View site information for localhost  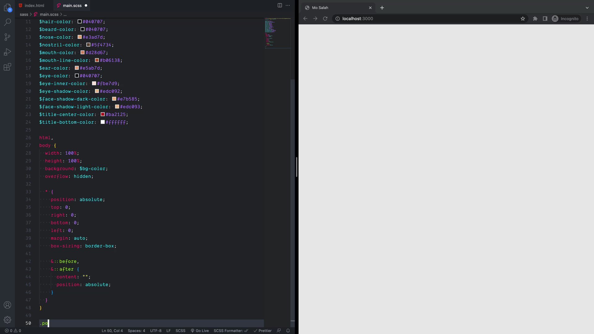click(x=338, y=19)
